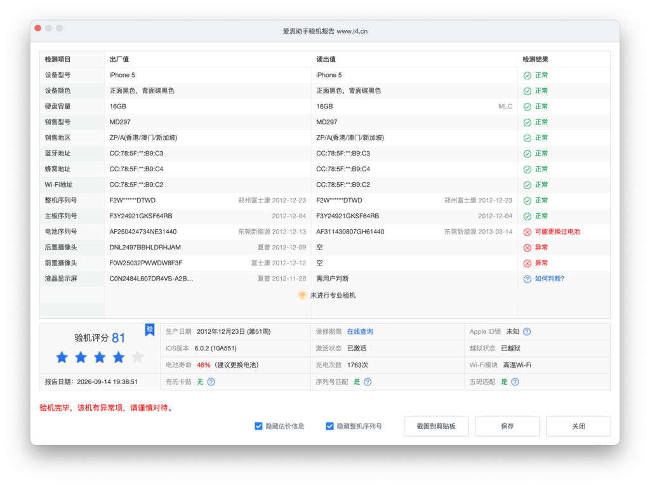The height and width of the screenshot is (485, 650).
Task: Toggle the 隐藏整机序列号 checkbox
Action: pyautogui.click(x=329, y=426)
